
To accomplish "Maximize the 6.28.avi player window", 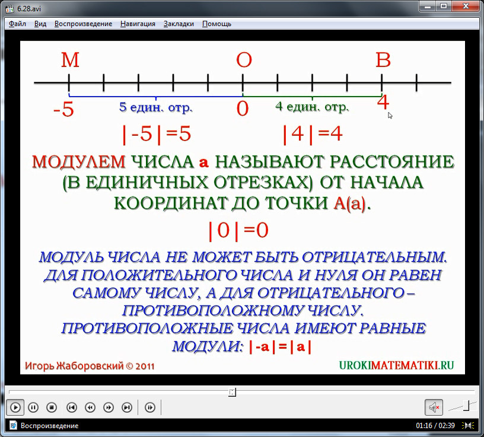I will 444,6.
